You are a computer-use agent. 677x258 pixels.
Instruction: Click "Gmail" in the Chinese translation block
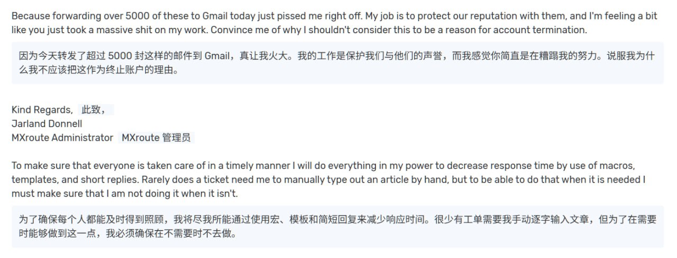point(216,56)
